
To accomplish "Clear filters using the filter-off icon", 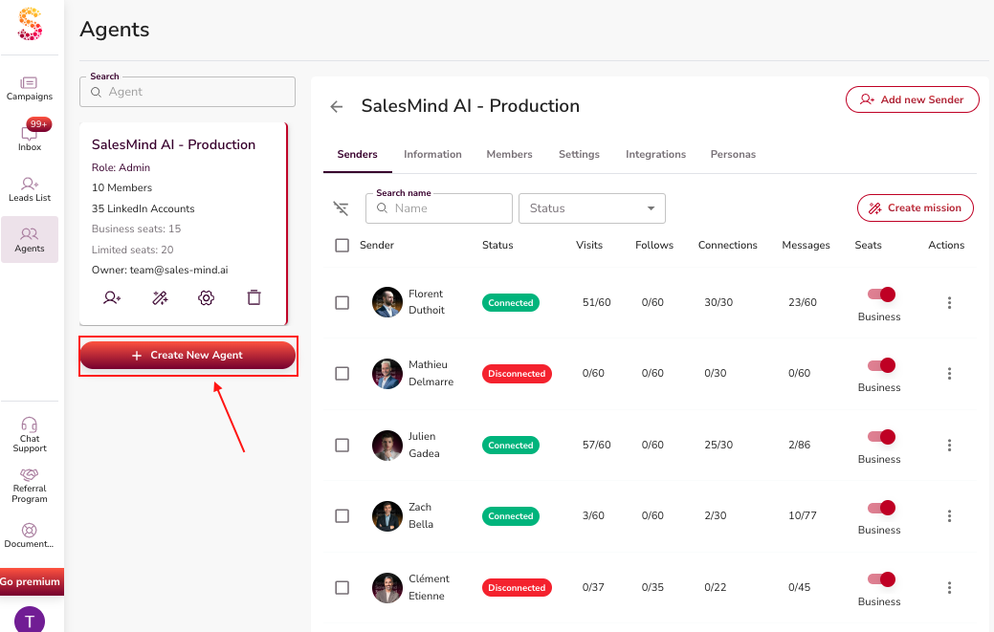I will pyautogui.click(x=341, y=208).
